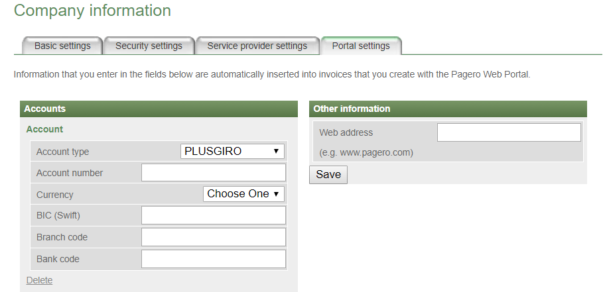Click into the Branch code field

(x=214, y=237)
